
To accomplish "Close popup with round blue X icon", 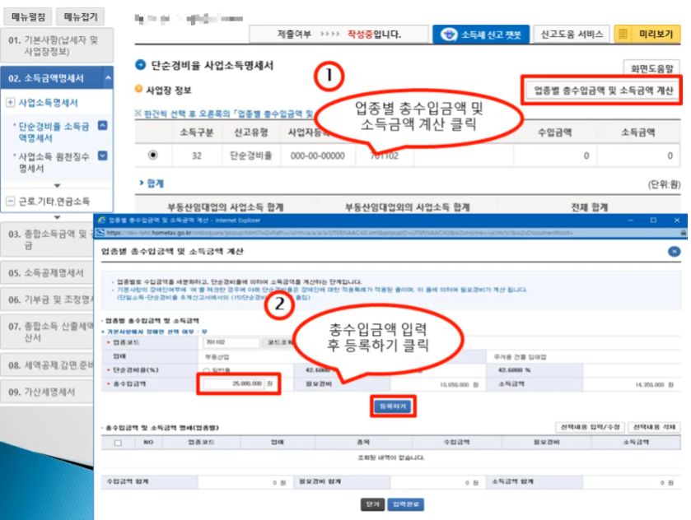I will [674, 252].
